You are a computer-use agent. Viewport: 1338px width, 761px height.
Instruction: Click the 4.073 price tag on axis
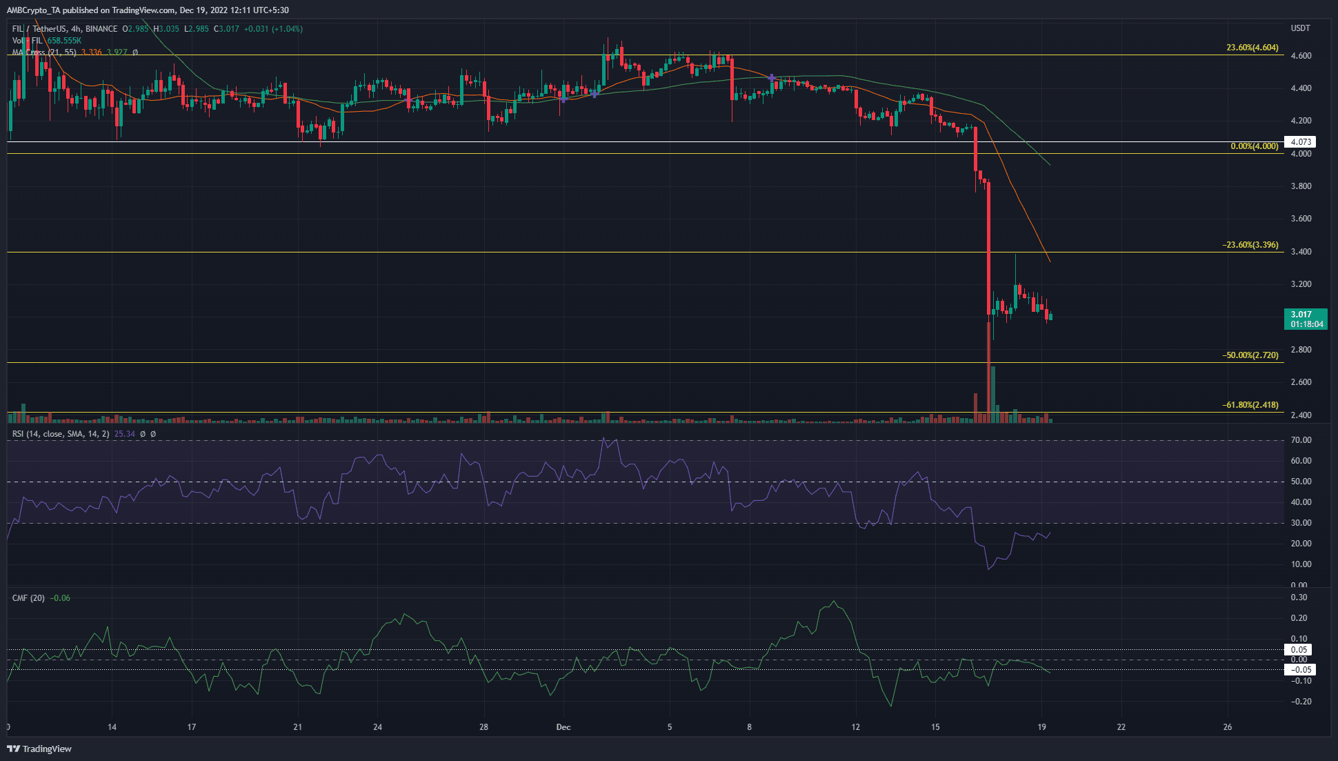click(x=1301, y=142)
